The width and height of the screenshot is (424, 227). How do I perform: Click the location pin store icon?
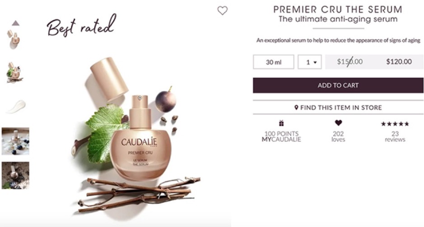[x=296, y=108]
